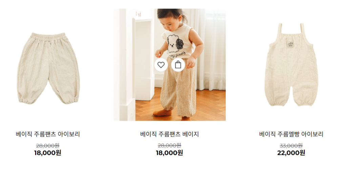
Task: Open the 베이직 주름팬츠 아이보리 product title
Action: point(48,134)
